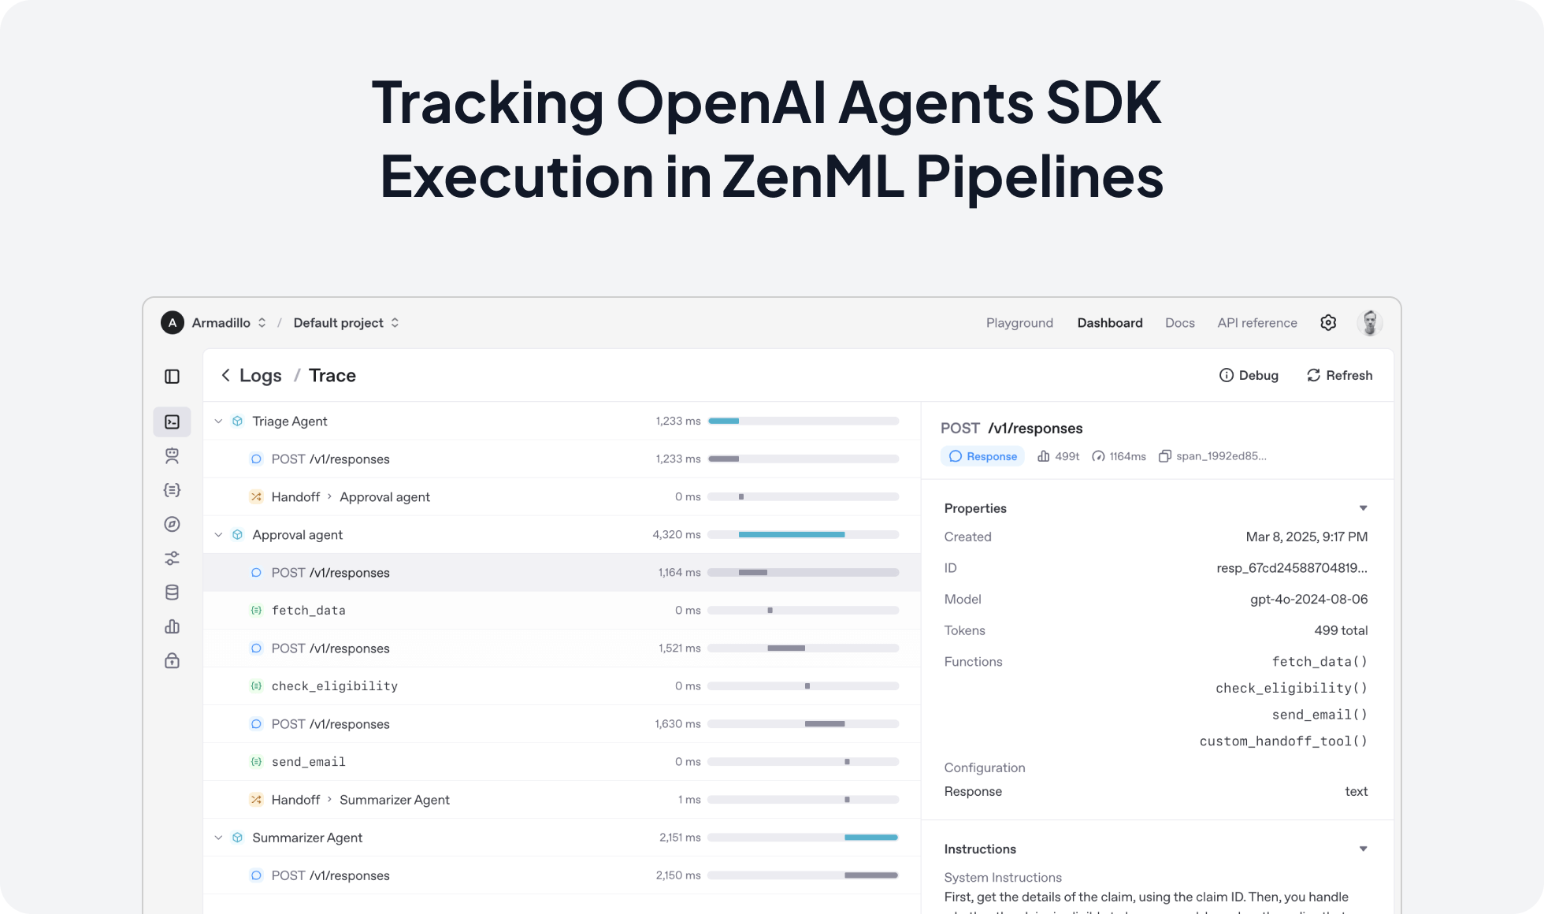Image resolution: width=1544 pixels, height=914 pixels.
Task: Collapse the Instructions section
Action: click(1364, 848)
